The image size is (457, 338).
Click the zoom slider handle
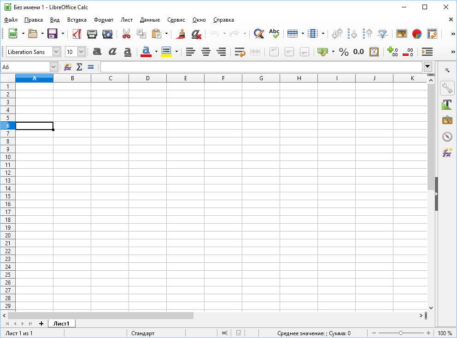click(401, 333)
